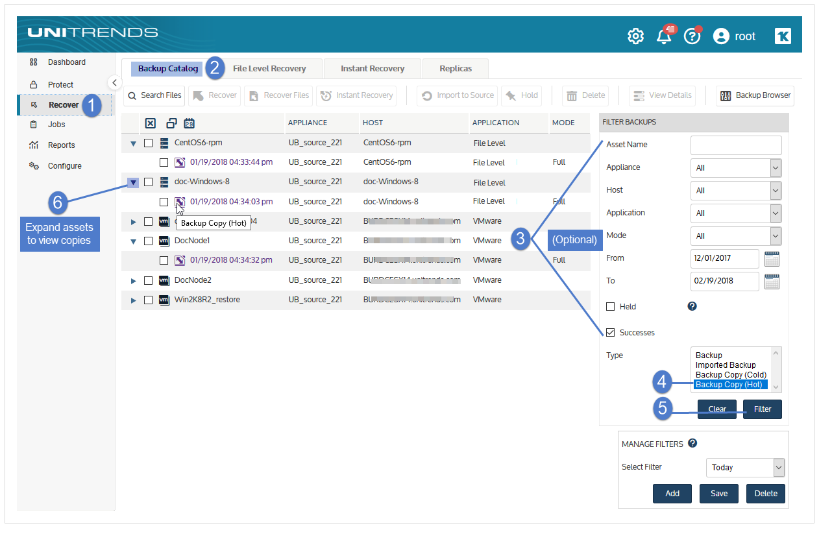This screenshot has width=832, height=541.
Task: Open the root user account menu
Action: (734, 36)
